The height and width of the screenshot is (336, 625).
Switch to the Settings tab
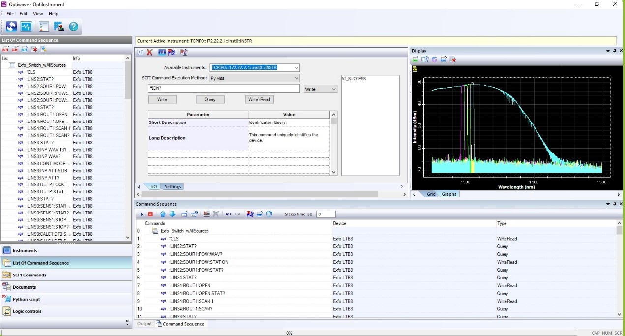point(173,187)
